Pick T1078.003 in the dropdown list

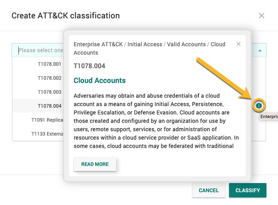tap(49, 92)
